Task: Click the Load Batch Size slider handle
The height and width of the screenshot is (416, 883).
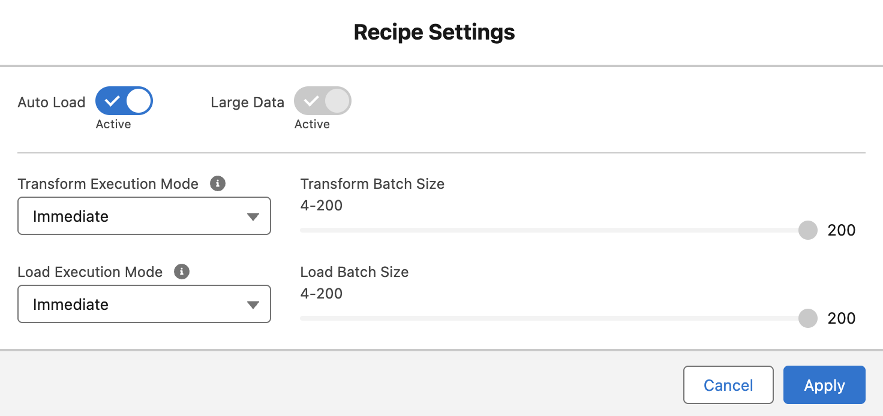Action: 808,318
